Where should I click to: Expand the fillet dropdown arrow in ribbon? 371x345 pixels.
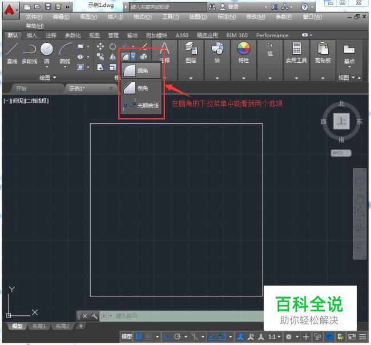coord(133,57)
